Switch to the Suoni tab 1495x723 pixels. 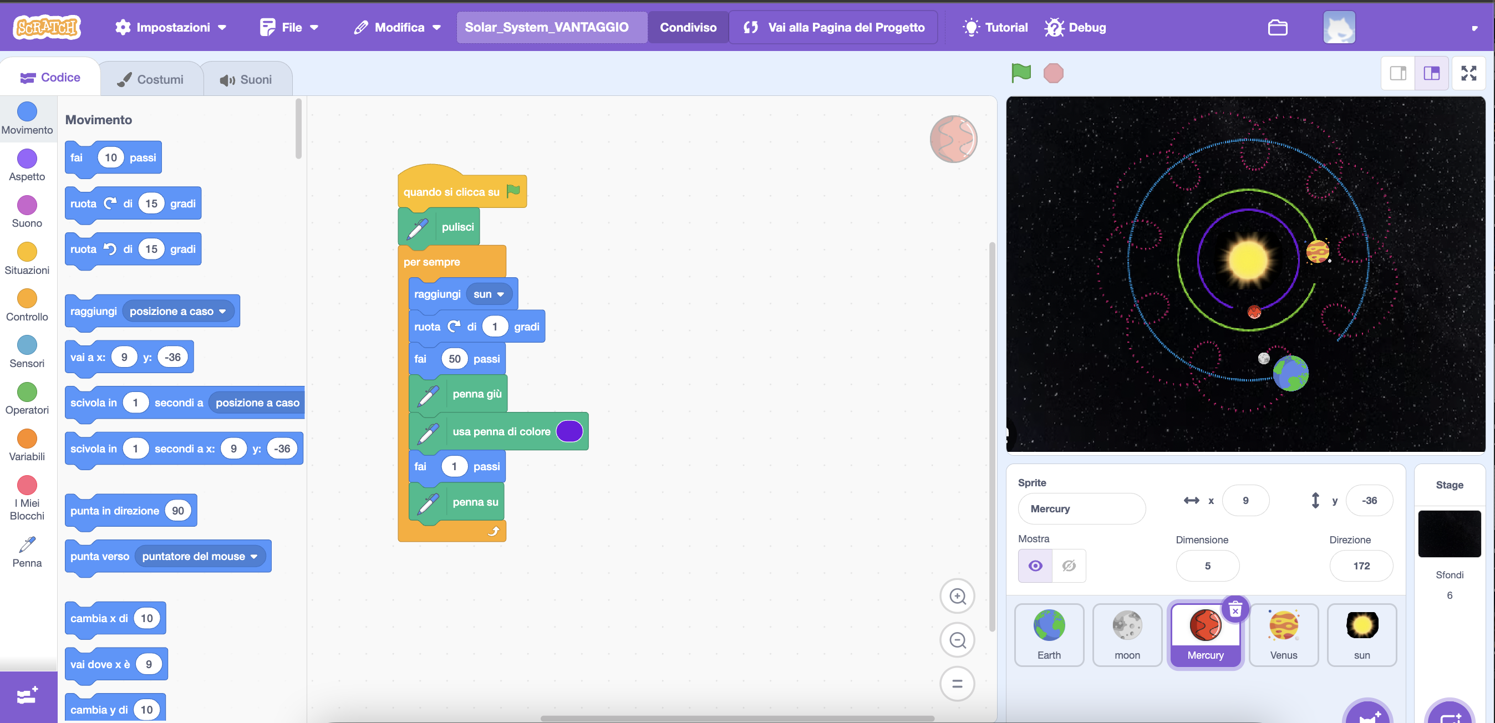click(247, 79)
